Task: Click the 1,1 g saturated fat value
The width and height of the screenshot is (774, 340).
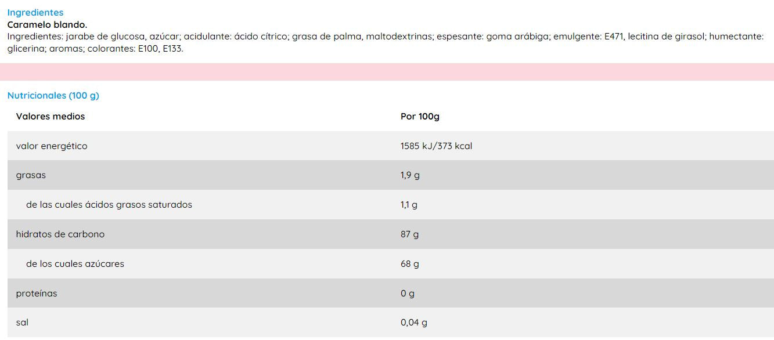Action: (x=409, y=205)
